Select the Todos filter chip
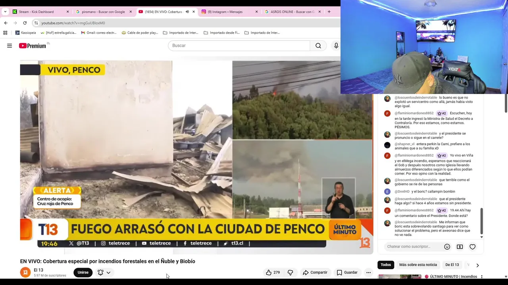508x285 pixels. tap(386, 265)
